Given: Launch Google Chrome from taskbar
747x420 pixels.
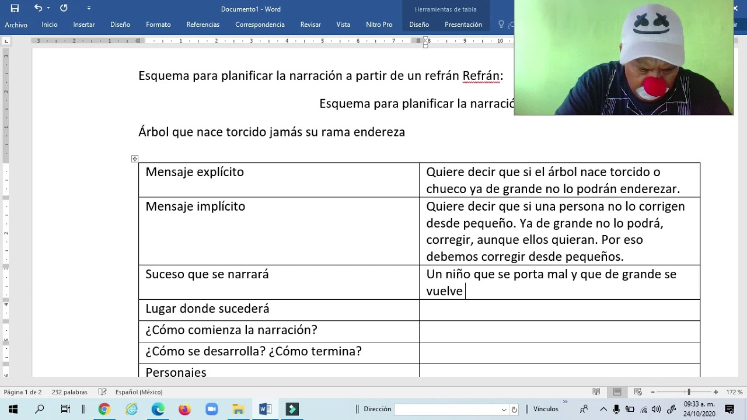Looking at the screenshot, I should [104, 409].
